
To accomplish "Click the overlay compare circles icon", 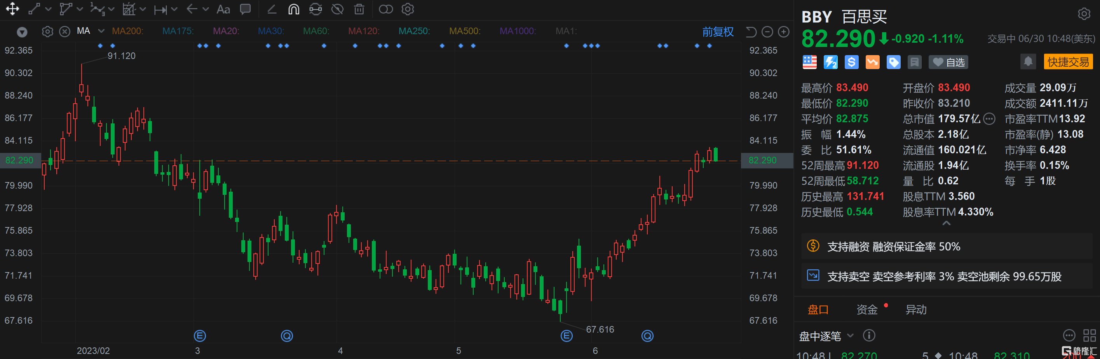I will (x=385, y=9).
